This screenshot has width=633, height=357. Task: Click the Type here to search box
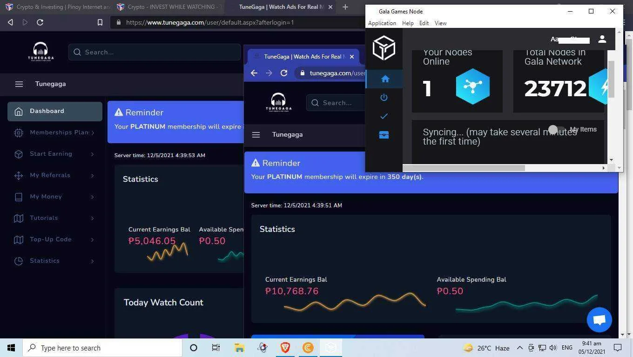point(102,348)
